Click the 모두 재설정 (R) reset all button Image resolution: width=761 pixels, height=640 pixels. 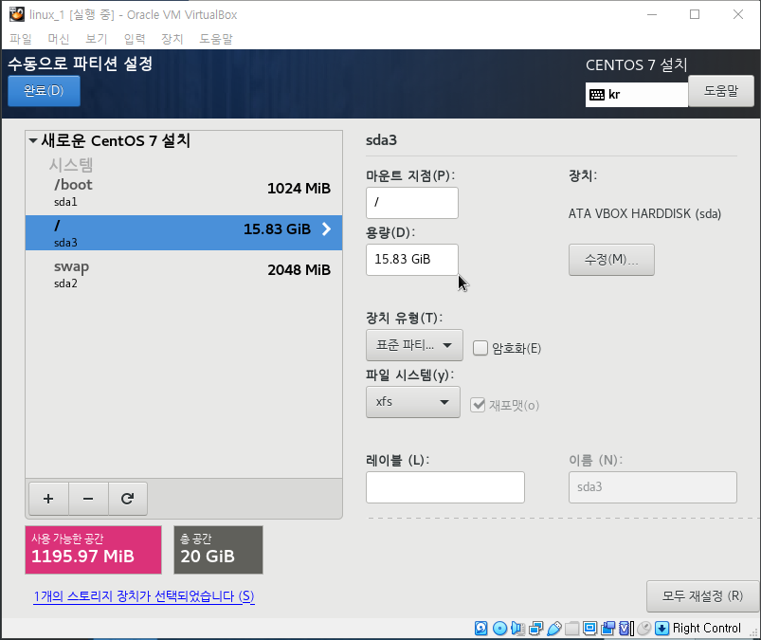pos(702,595)
